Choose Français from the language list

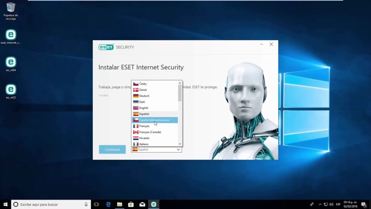155,126
